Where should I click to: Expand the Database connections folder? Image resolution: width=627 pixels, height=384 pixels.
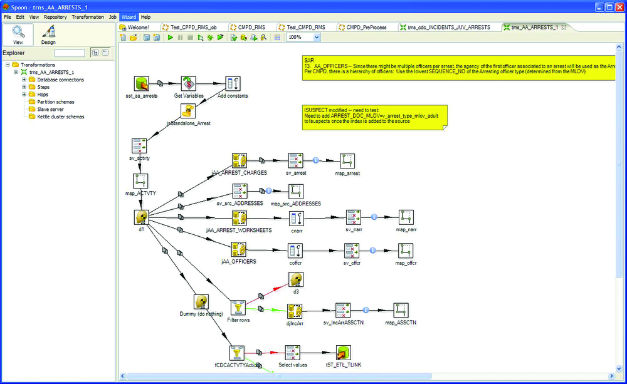[x=24, y=80]
